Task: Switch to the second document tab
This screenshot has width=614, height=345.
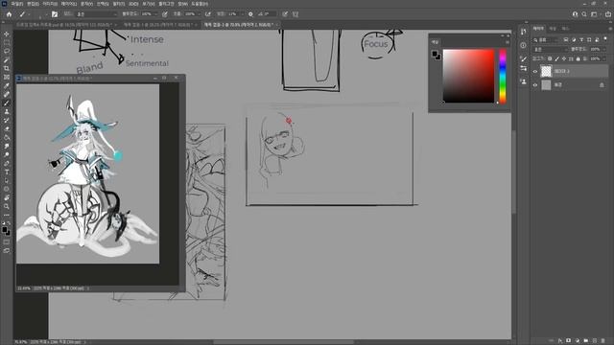Action: 159,25
